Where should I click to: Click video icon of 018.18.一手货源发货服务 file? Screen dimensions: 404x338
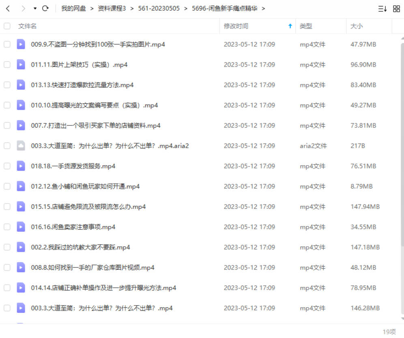[x=21, y=166]
